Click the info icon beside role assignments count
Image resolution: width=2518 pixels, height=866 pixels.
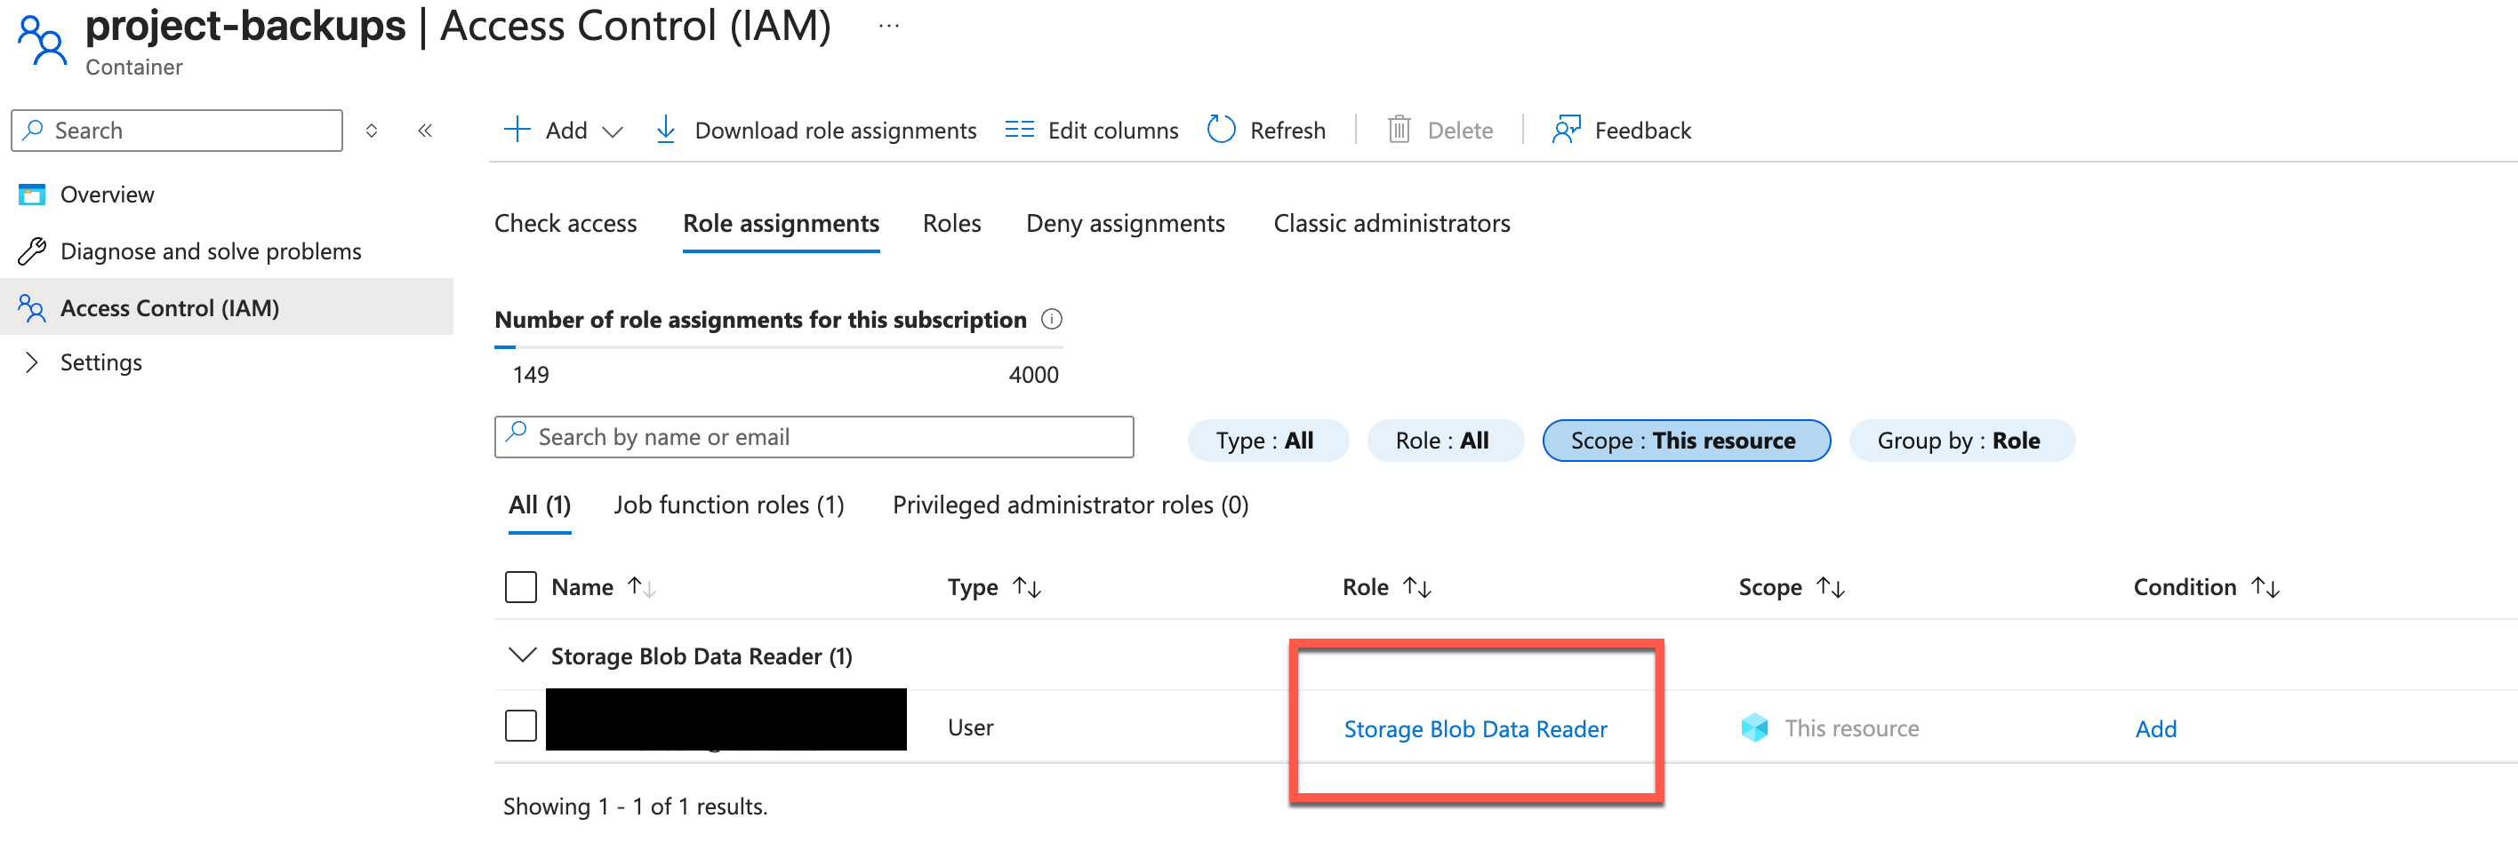1052,319
